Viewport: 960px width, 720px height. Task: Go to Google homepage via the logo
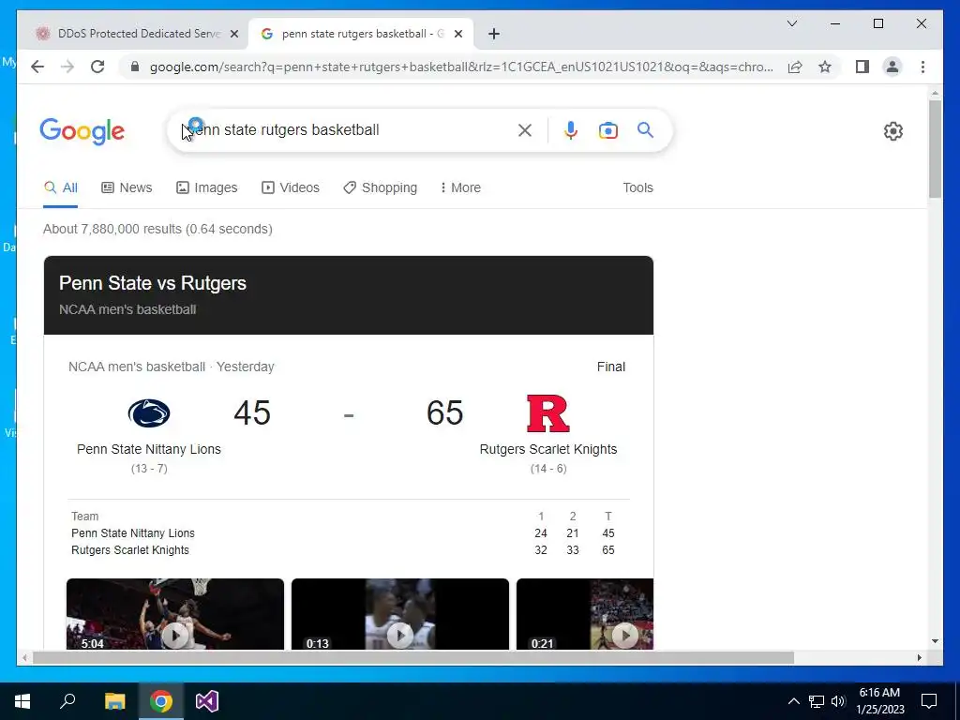82,131
